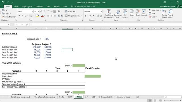Image resolution: width=182 pixels, height=102 pixels.
Task: Decrease font size with the smaller A icon
Action: 44,11
